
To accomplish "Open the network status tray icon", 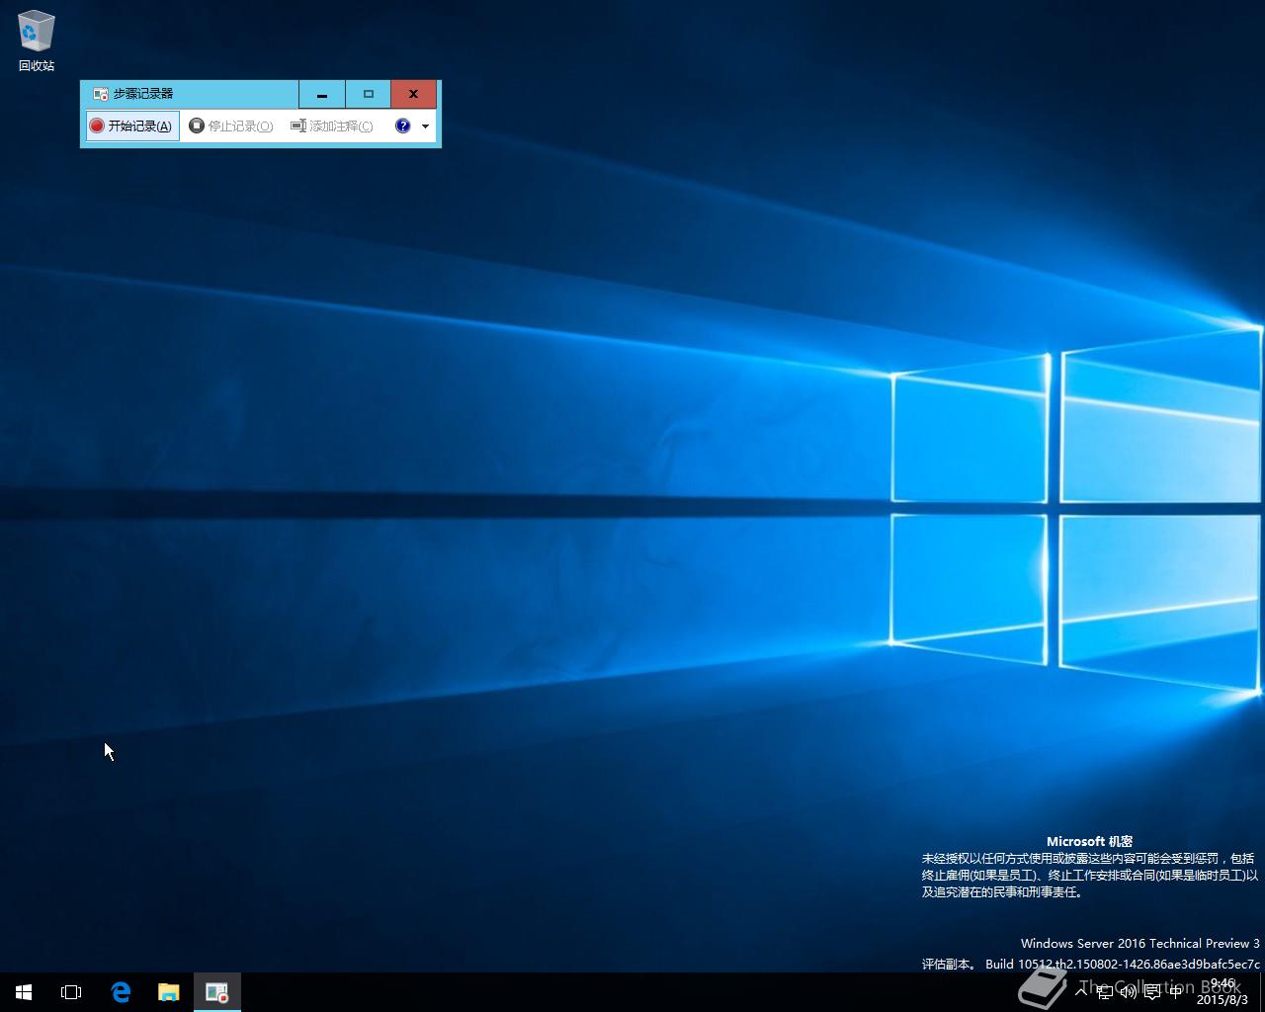I will pos(1105,992).
